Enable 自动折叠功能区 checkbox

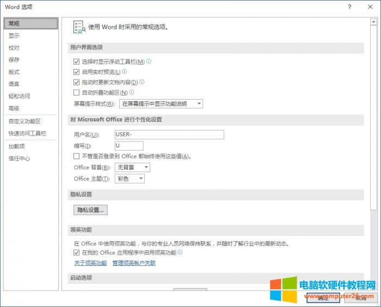tap(76, 93)
